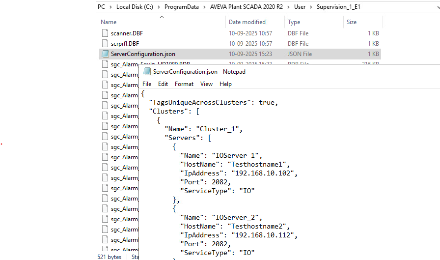This screenshot has height=260, width=440.
Task: Select the scanner.DBF file icon
Action: point(105,33)
